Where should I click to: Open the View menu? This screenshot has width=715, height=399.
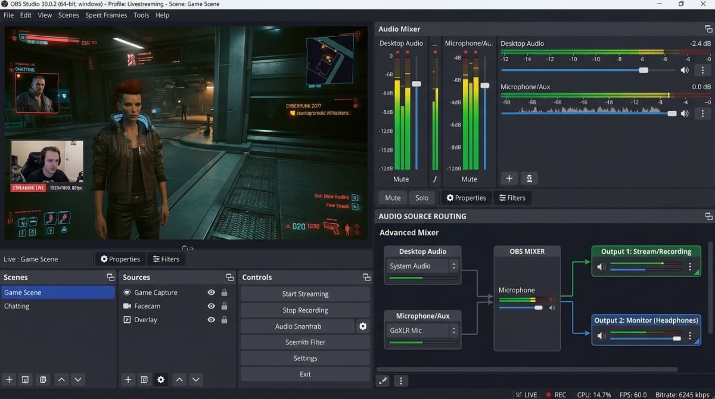pyautogui.click(x=45, y=15)
